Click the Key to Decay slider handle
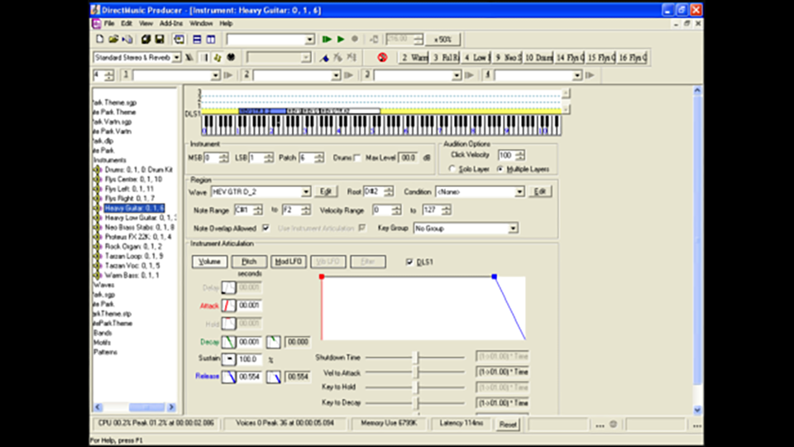 (x=417, y=403)
